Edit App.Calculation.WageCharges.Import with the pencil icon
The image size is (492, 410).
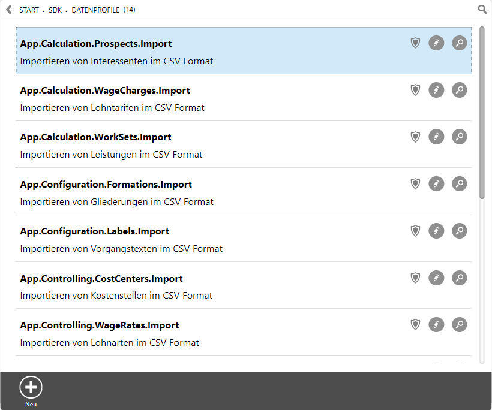click(x=436, y=90)
